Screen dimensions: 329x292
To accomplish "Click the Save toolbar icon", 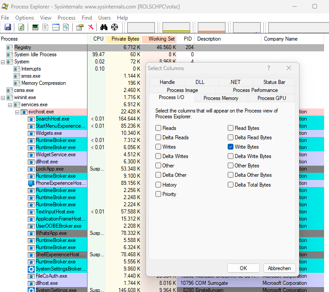I will pos(8,27).
